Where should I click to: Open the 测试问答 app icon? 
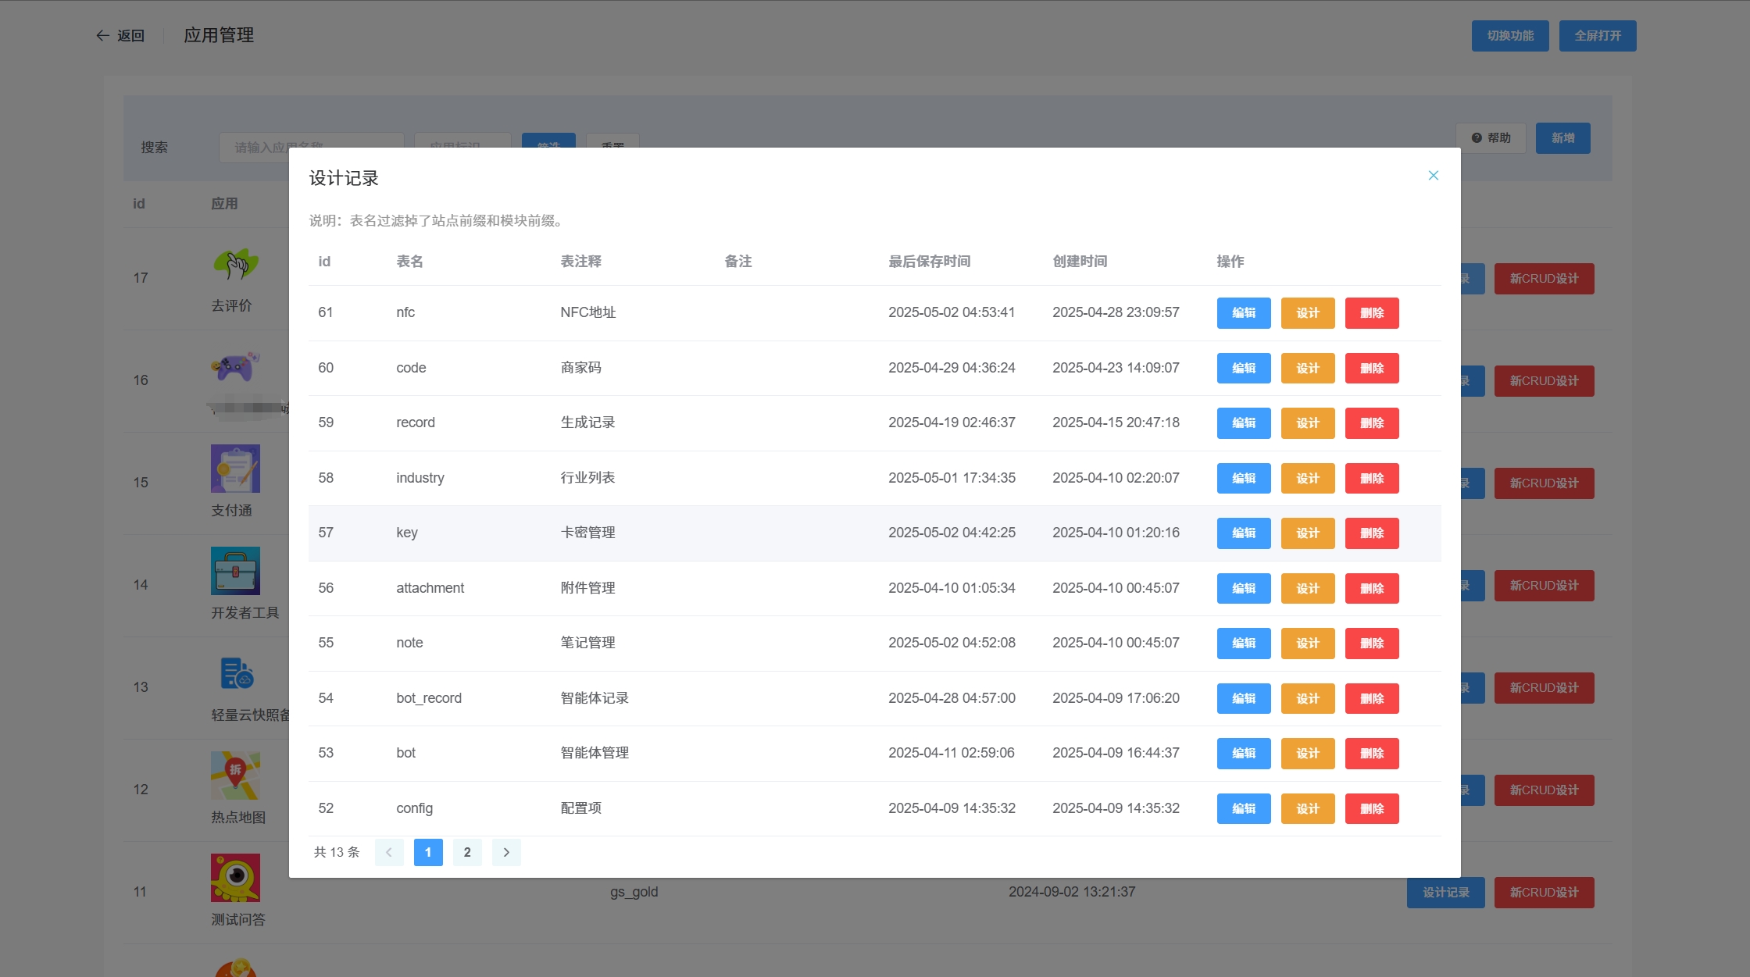pyautogui.click(x=235, y=877)
